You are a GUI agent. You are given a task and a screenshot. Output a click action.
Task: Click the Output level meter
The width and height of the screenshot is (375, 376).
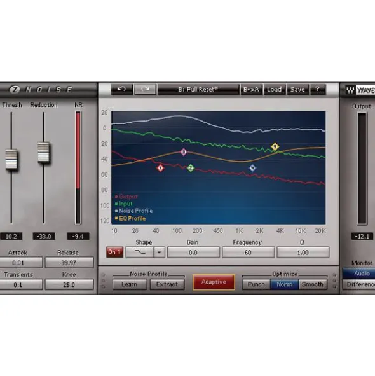tap(362, 169)
